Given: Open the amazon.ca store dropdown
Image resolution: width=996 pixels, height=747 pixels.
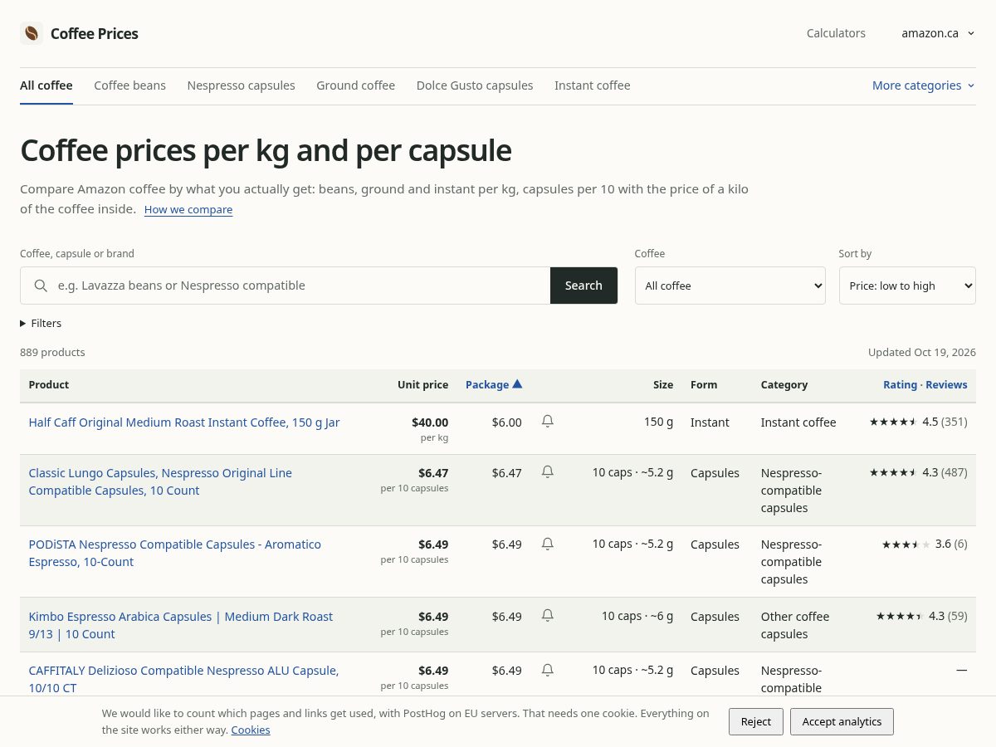Looking at the screenshot, I should 938,33.
